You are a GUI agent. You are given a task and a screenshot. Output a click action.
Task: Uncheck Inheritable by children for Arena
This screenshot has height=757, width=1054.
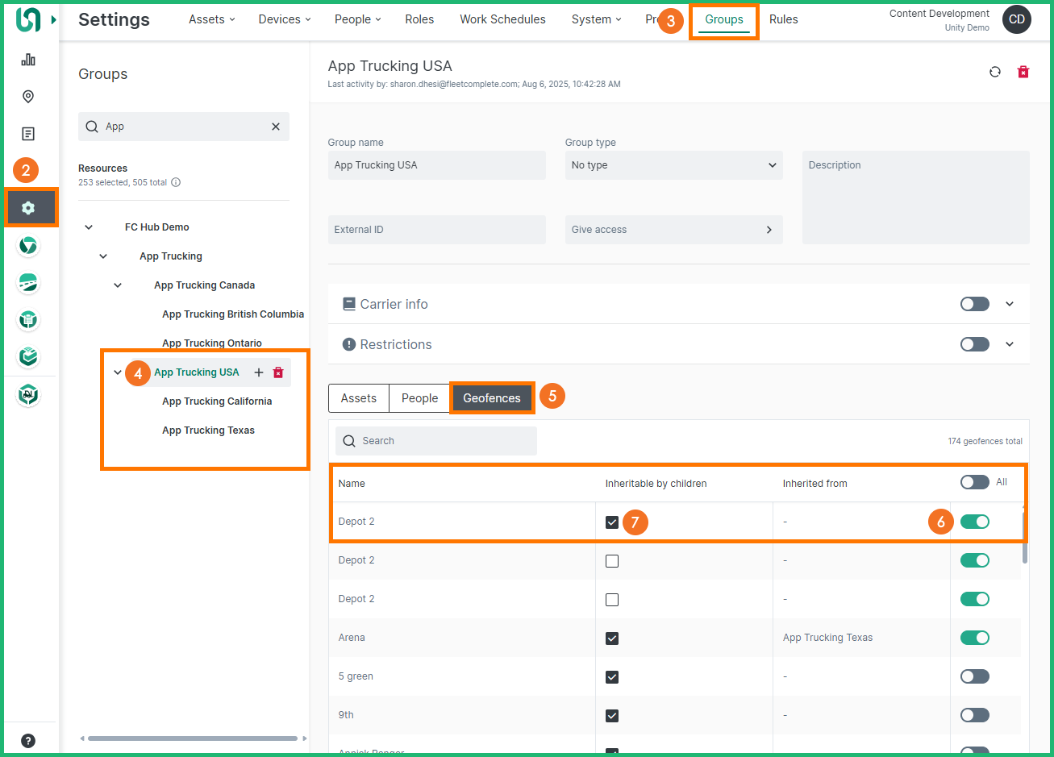(x=612, y=638)
